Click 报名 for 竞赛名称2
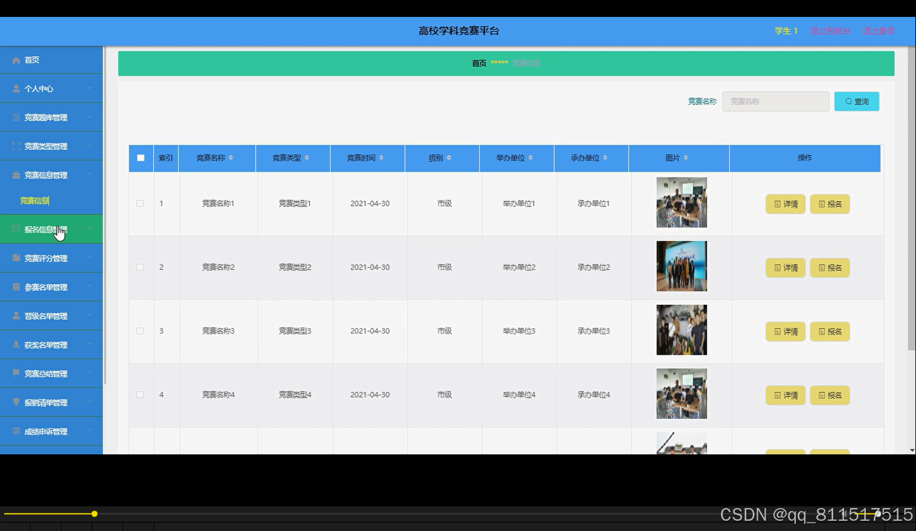The image size is (916, 531). (x=830, y=268)
